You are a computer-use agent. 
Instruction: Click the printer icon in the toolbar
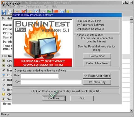pos(10,12)
